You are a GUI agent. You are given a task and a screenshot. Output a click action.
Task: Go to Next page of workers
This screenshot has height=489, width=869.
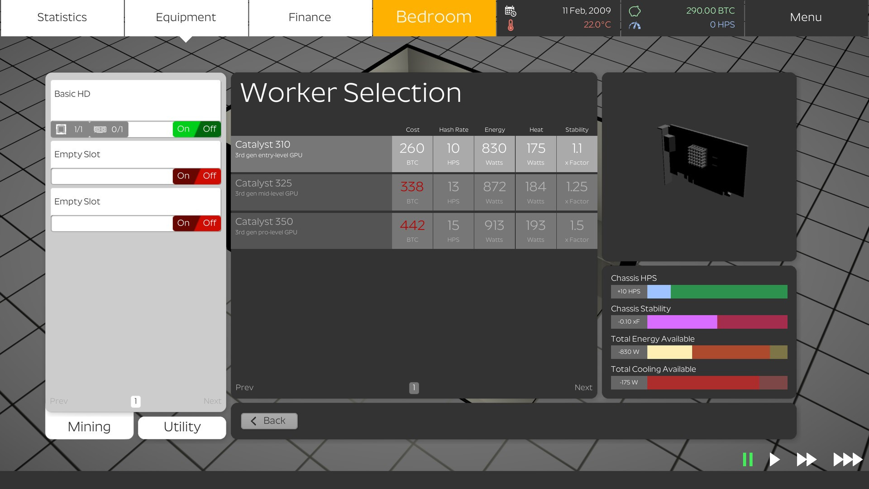583,388
